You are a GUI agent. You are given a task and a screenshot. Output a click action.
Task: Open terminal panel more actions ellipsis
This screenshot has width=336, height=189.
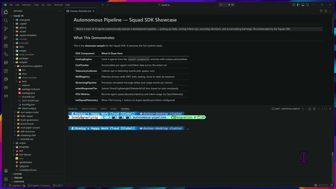pos(319,109)
